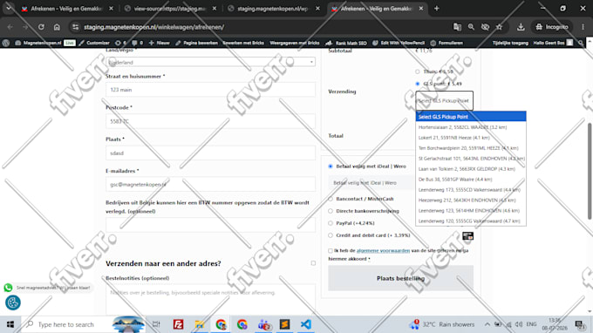Switch to the staging.magnetenkopen.nl/wp tab

click(x=273, y=9)
